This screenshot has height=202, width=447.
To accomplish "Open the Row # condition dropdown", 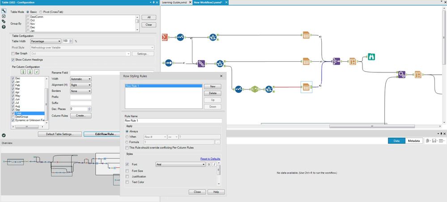I will coord(155,137).
